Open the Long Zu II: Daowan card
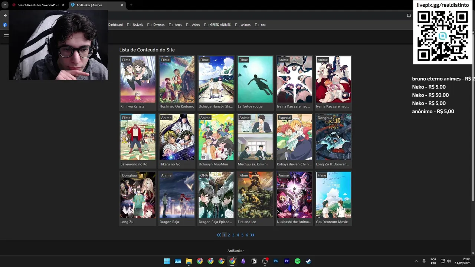 tap(333, 141)
